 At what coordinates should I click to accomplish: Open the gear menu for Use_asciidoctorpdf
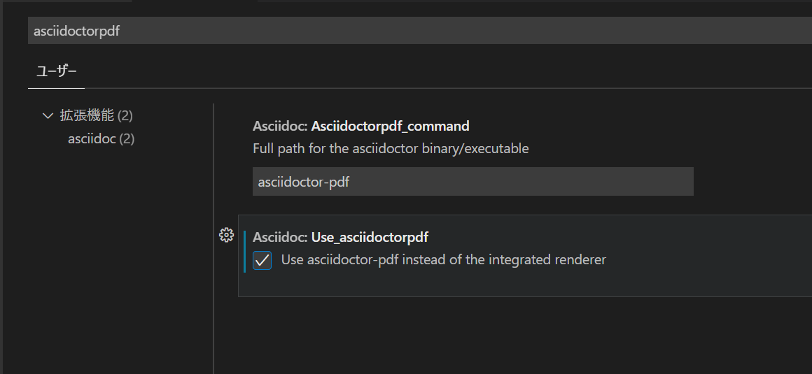point(226,235)
